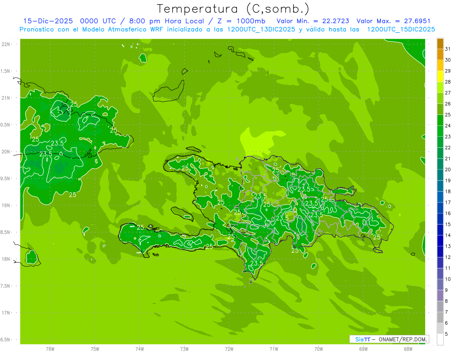Click the legend value "31"

pos(448,49)
